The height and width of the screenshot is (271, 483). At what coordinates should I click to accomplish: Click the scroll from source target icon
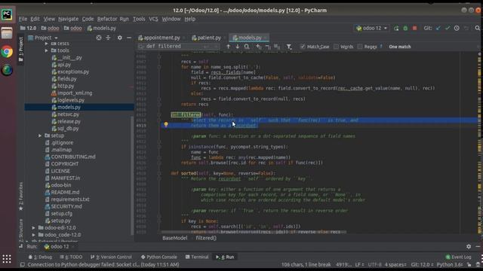99,38
